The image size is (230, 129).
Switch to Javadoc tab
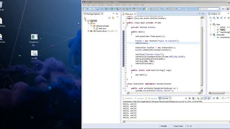(139, 98)
